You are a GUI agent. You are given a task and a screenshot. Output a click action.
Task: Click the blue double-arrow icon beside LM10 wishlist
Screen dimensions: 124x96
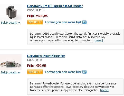pyautogui.click(x=84, y=22)
